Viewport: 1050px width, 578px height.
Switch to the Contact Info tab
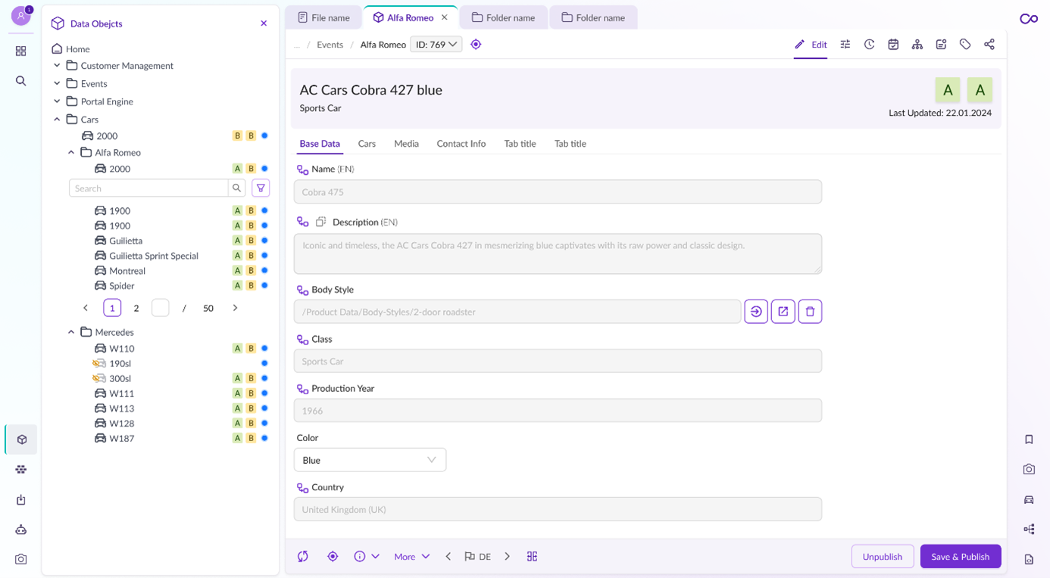click(x=461, y=144)
